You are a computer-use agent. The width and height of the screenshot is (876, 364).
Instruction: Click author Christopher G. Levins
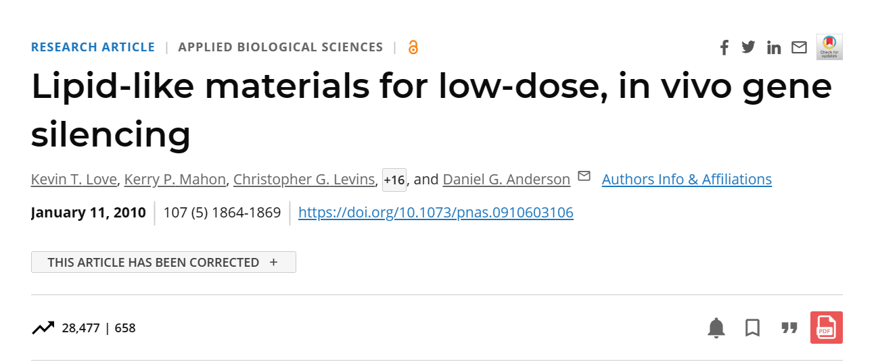(x=304, y=180)
